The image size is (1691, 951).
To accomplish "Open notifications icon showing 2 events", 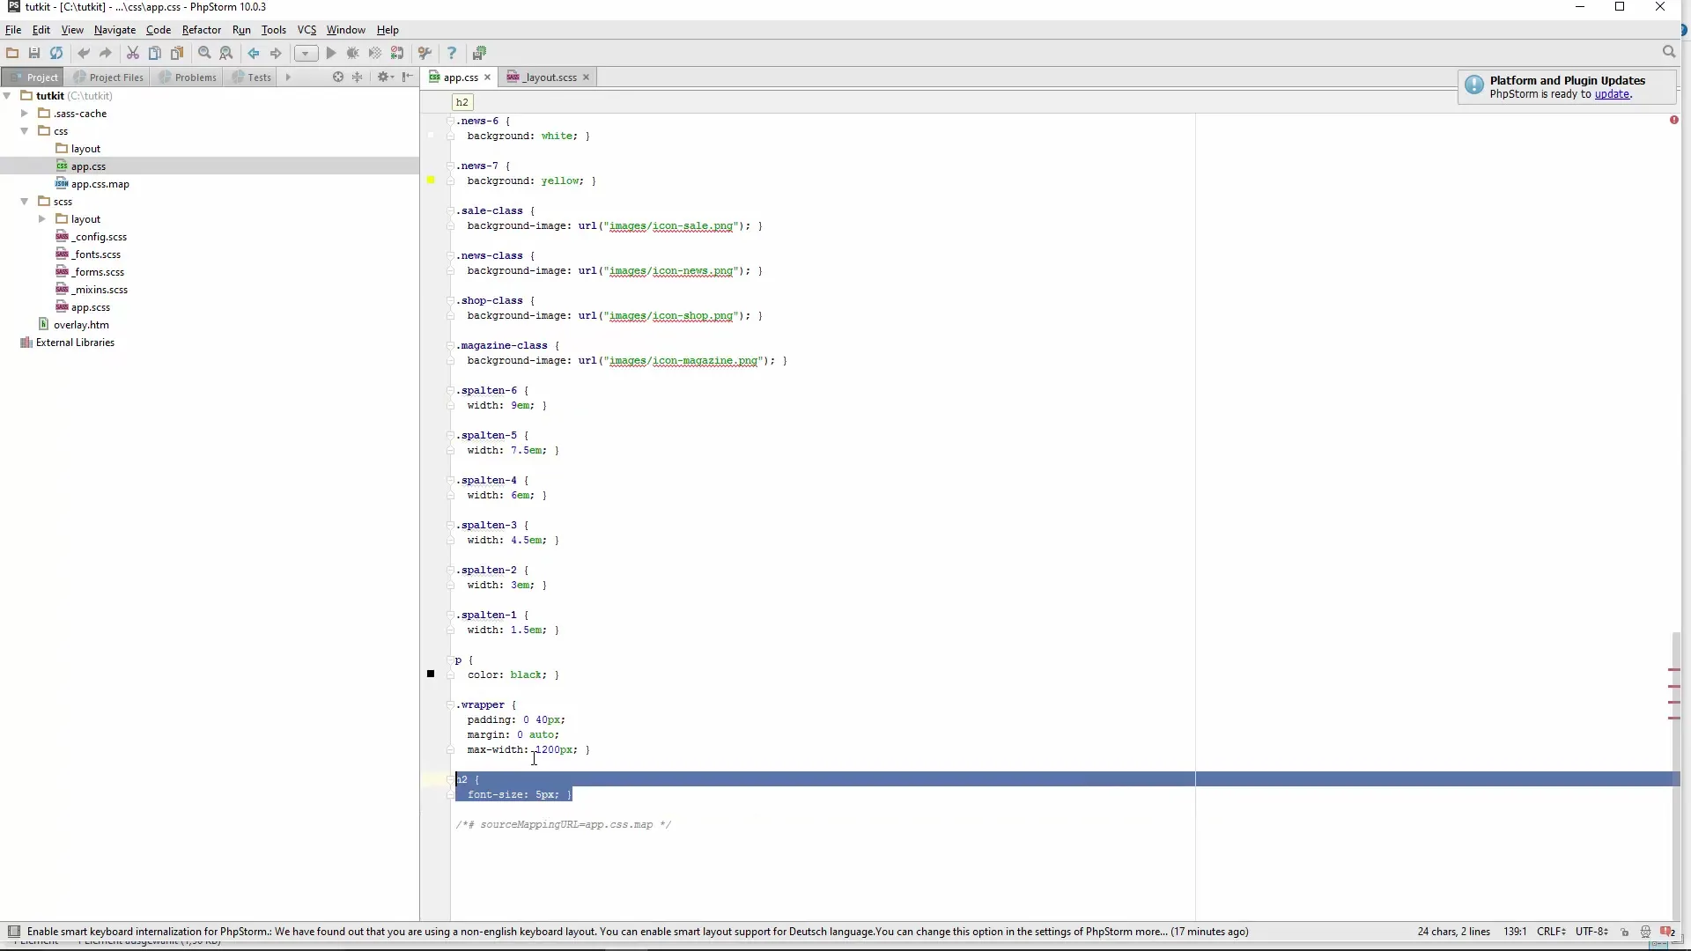I will pos(1667,932).
